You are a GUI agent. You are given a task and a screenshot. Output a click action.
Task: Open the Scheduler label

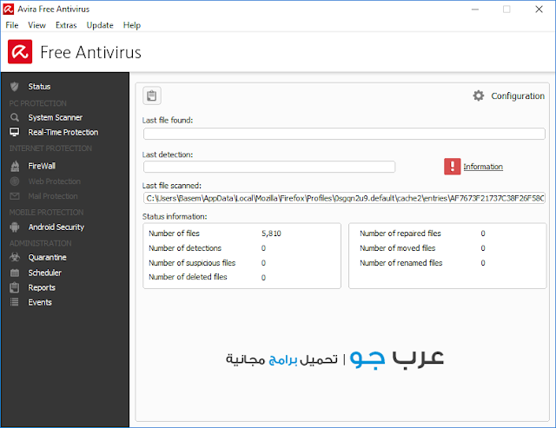coord(44,273)
